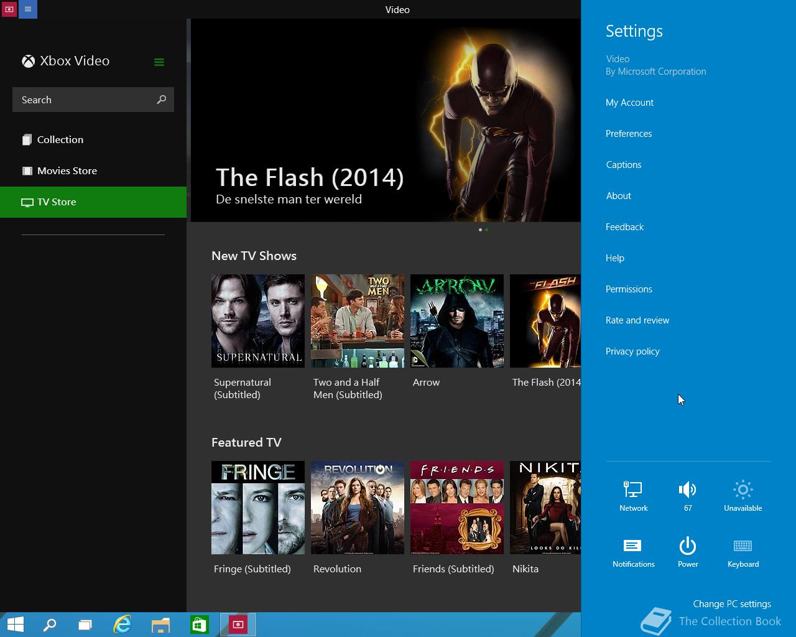Open the Two and a Half Men thumbnail
796x637 pixels.
pos(358,321)
